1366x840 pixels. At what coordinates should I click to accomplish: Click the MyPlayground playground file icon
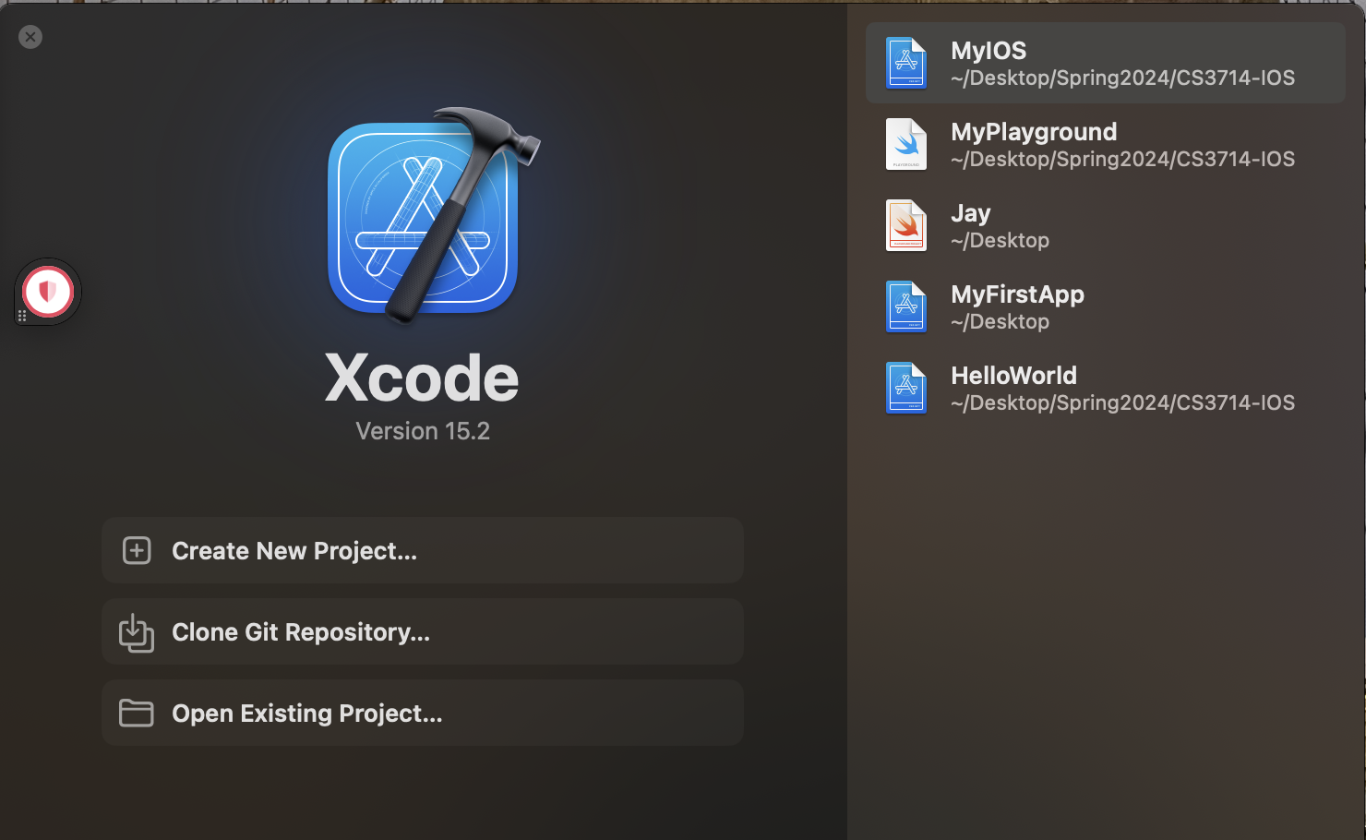point(906,144)
